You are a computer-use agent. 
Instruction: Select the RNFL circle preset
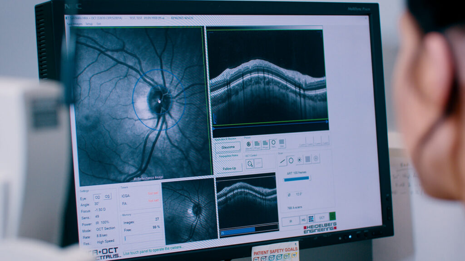coord(273,144)
